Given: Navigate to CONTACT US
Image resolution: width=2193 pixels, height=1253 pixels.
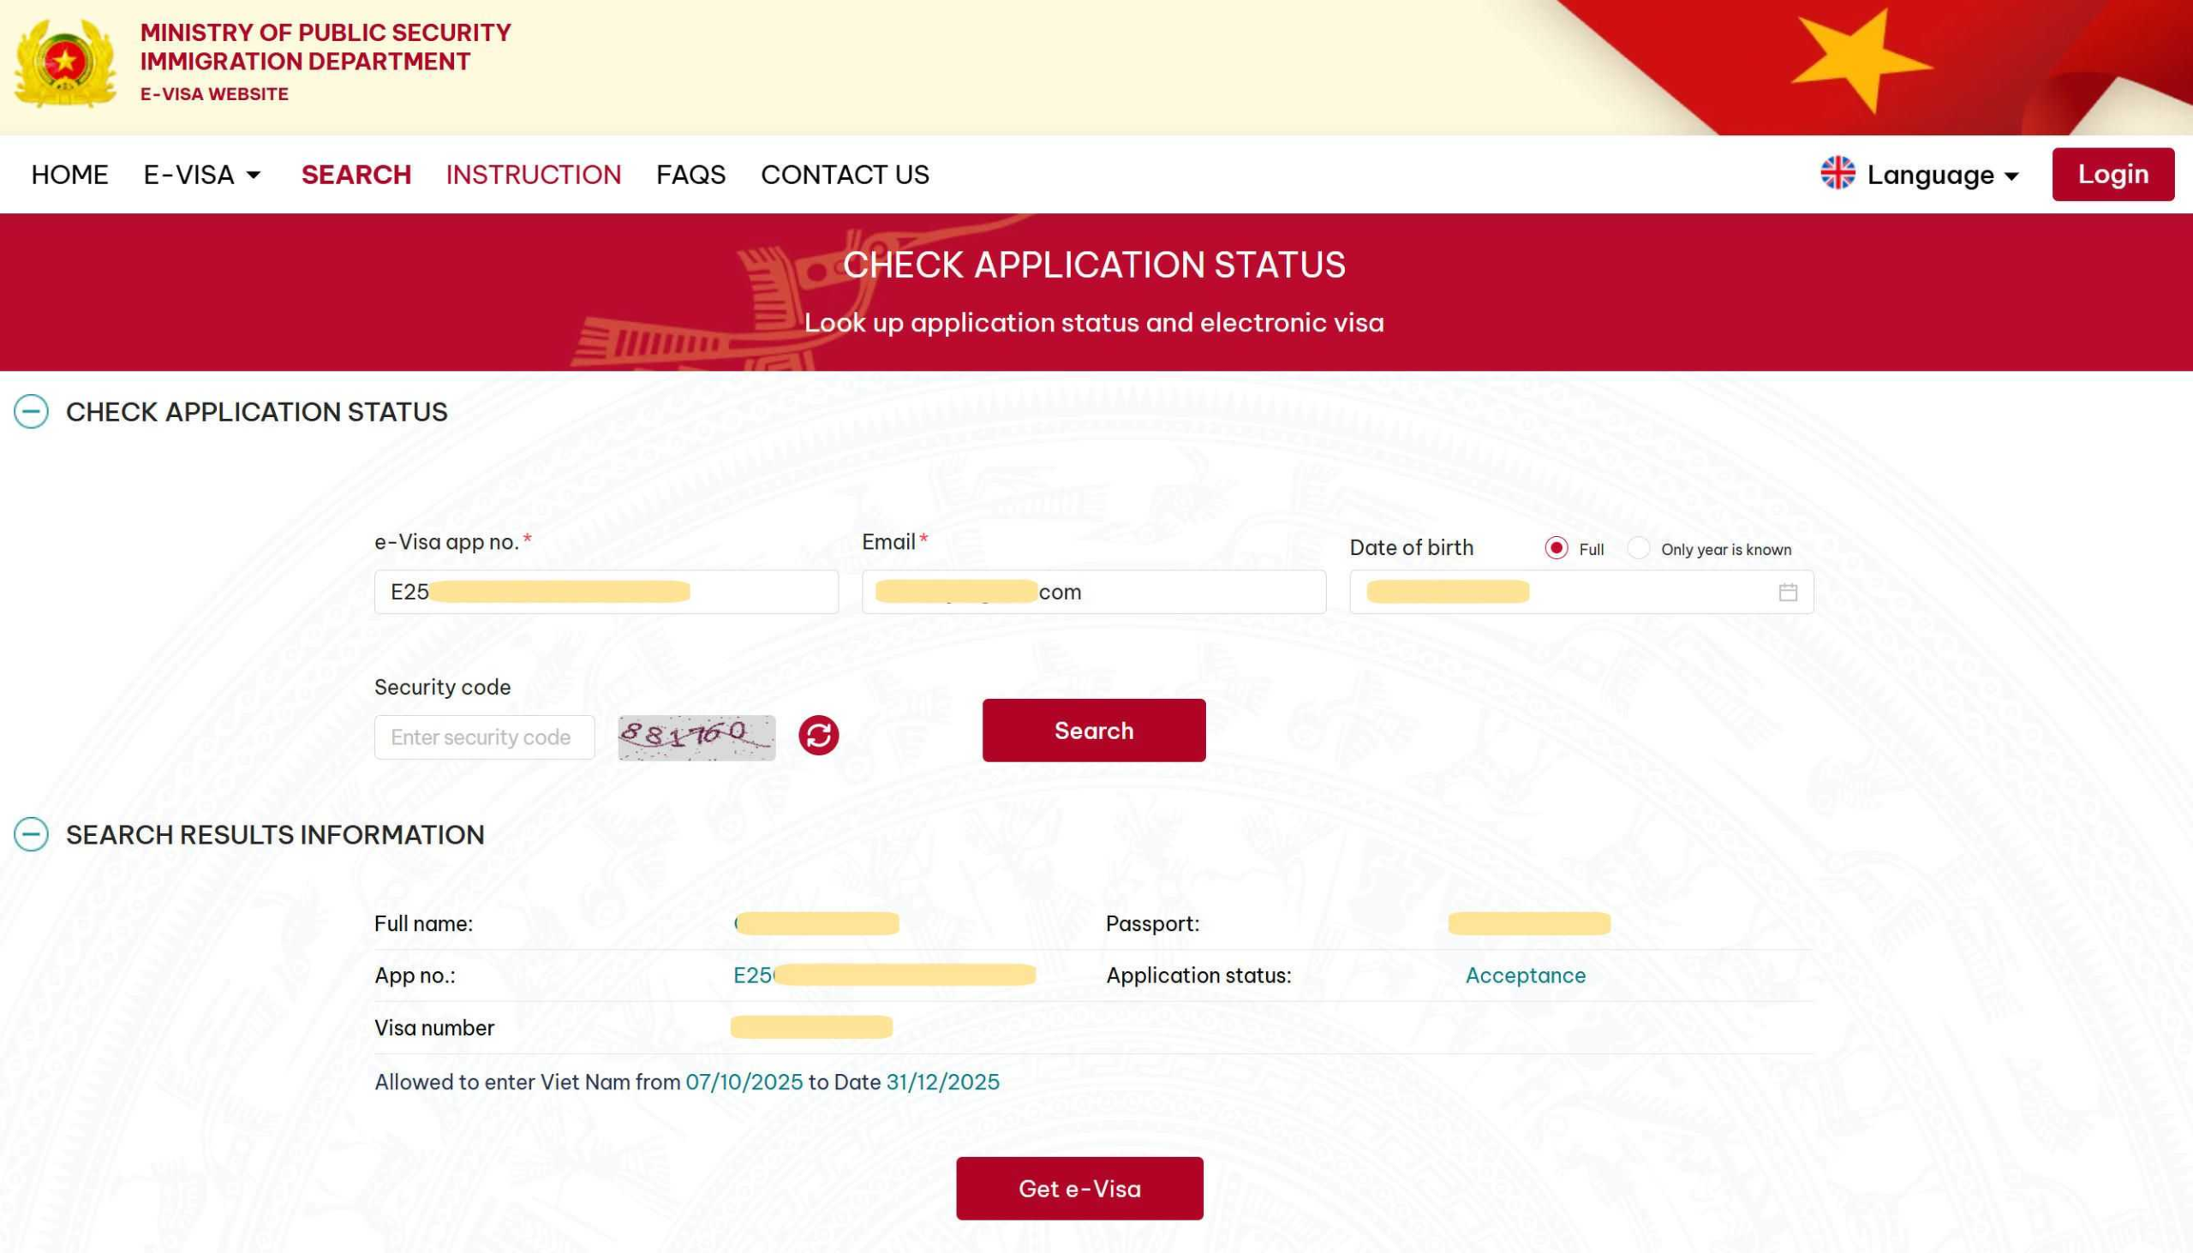Looking at the screenshot, I should pyautogui.click(x=845, y=175).
